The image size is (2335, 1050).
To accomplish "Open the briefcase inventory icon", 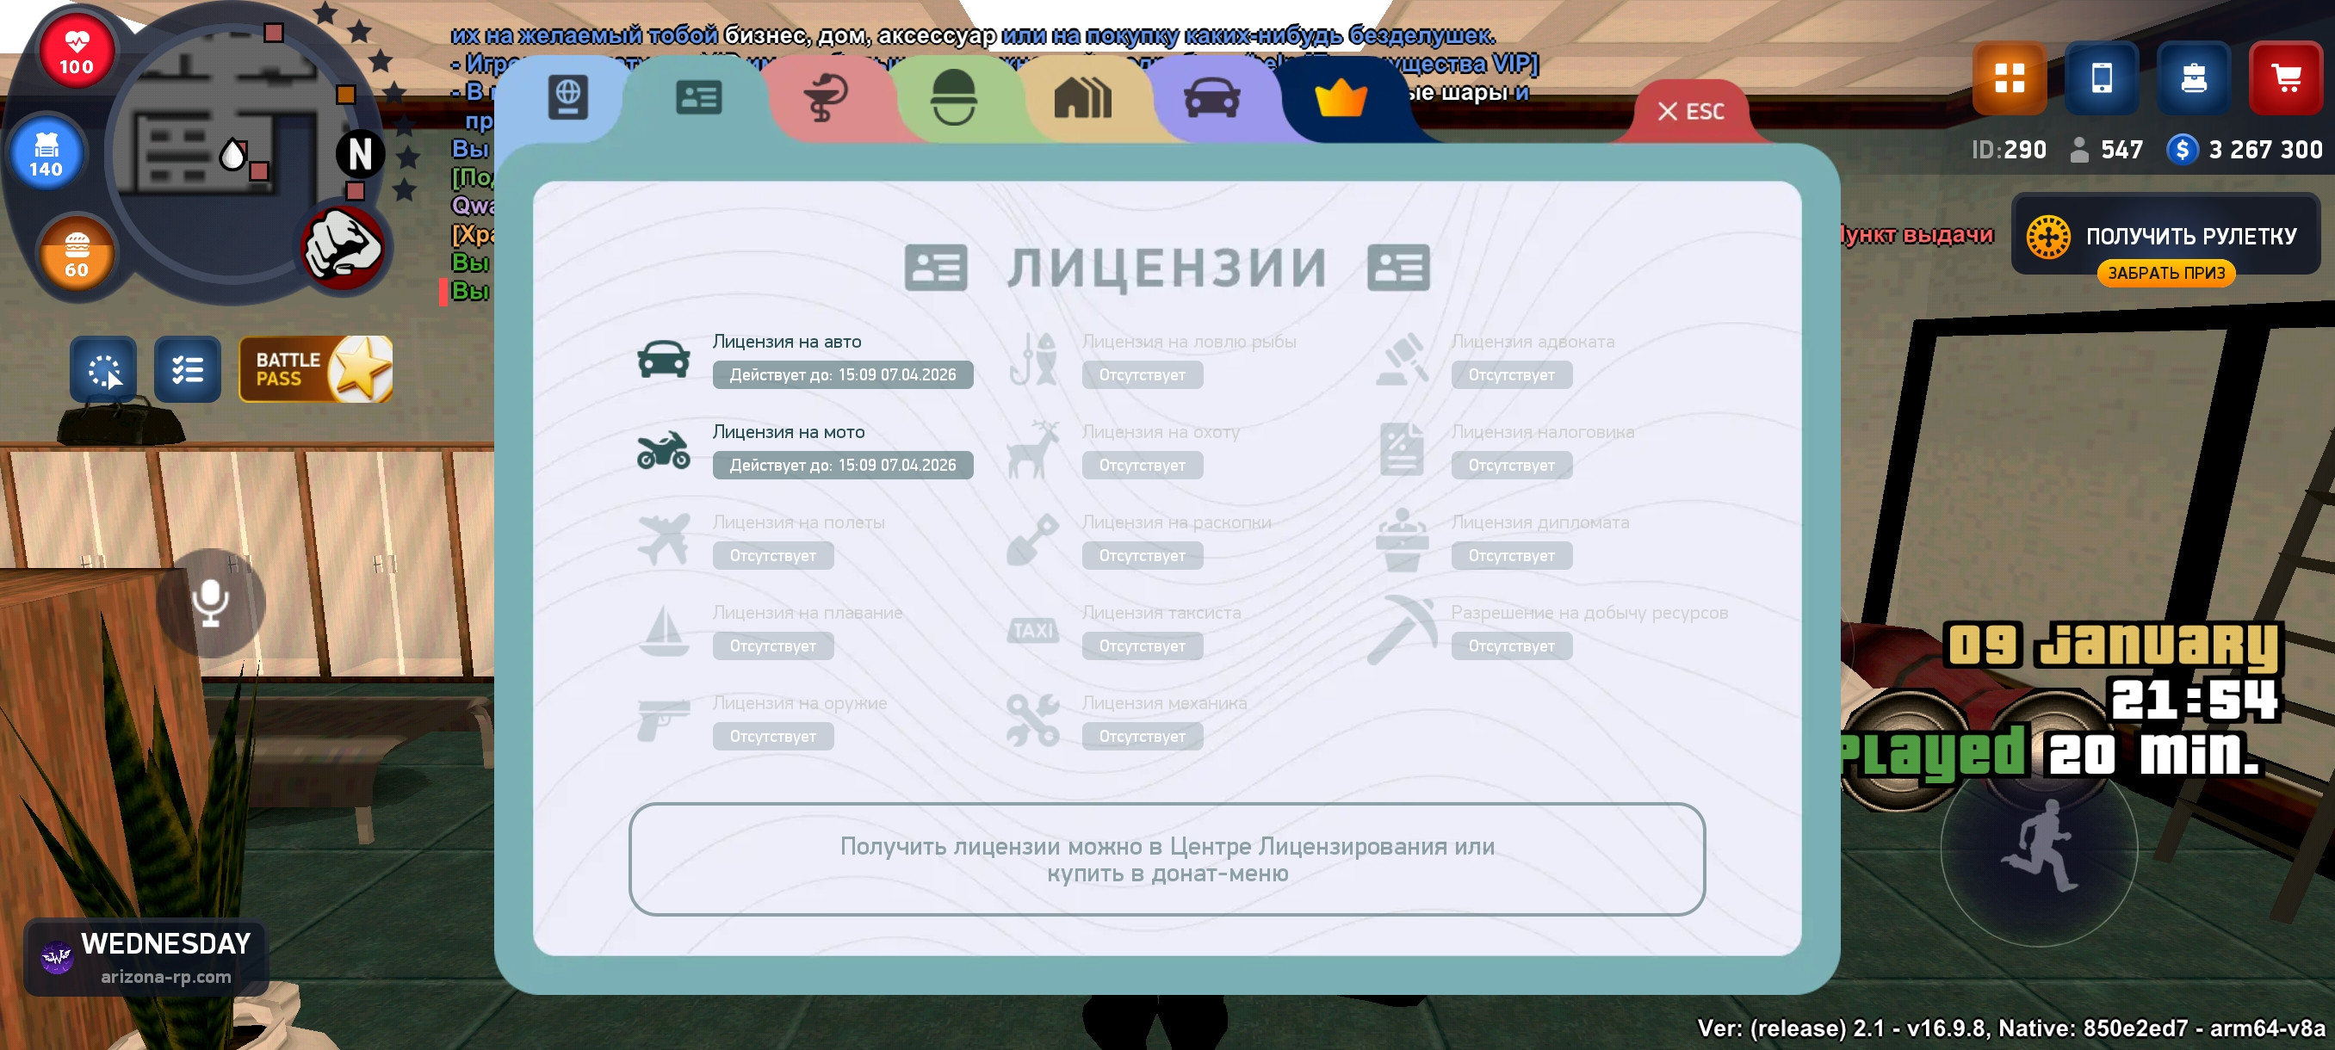I will [2194, 79].
